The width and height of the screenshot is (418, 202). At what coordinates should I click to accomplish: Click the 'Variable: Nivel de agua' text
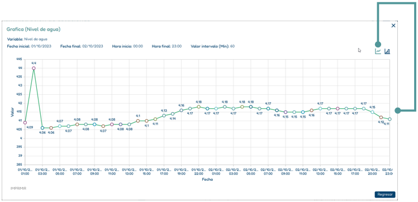pos(27,39)
